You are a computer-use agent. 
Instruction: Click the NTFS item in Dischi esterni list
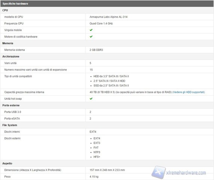(x=97, y=152)
